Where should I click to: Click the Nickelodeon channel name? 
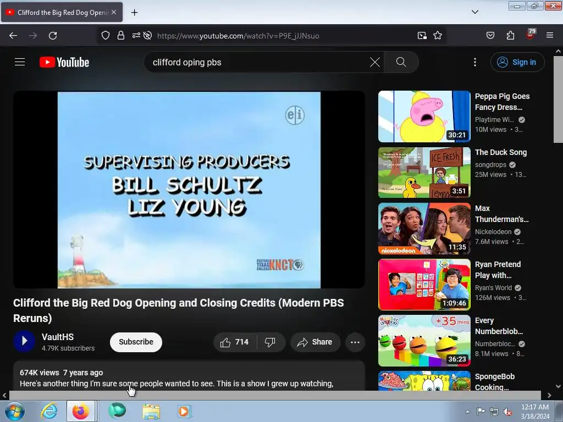click(493, 232)
